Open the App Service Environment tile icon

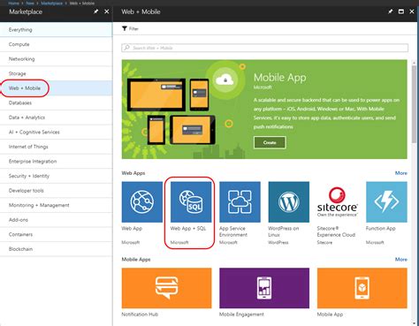pyautogui.click(x=240, y=201)
